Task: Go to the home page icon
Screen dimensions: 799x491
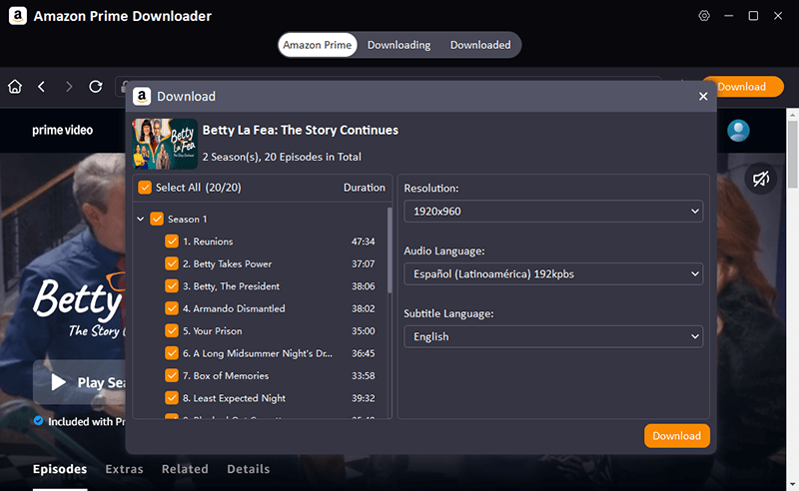Action: click(x=15, y=87)
